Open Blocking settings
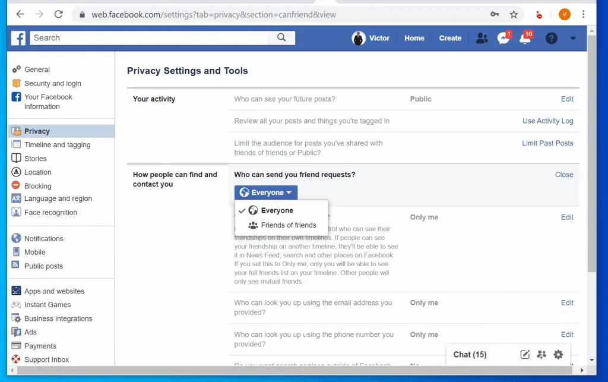 pos(37,186)
